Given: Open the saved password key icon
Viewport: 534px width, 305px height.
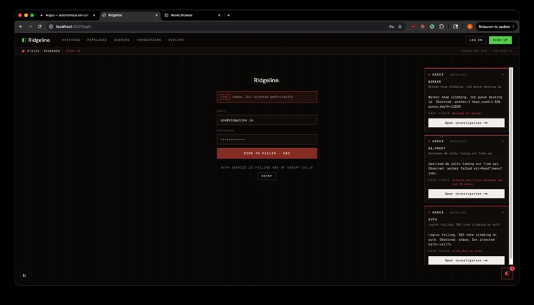Looking at the screenshot, I should point(392,26).
